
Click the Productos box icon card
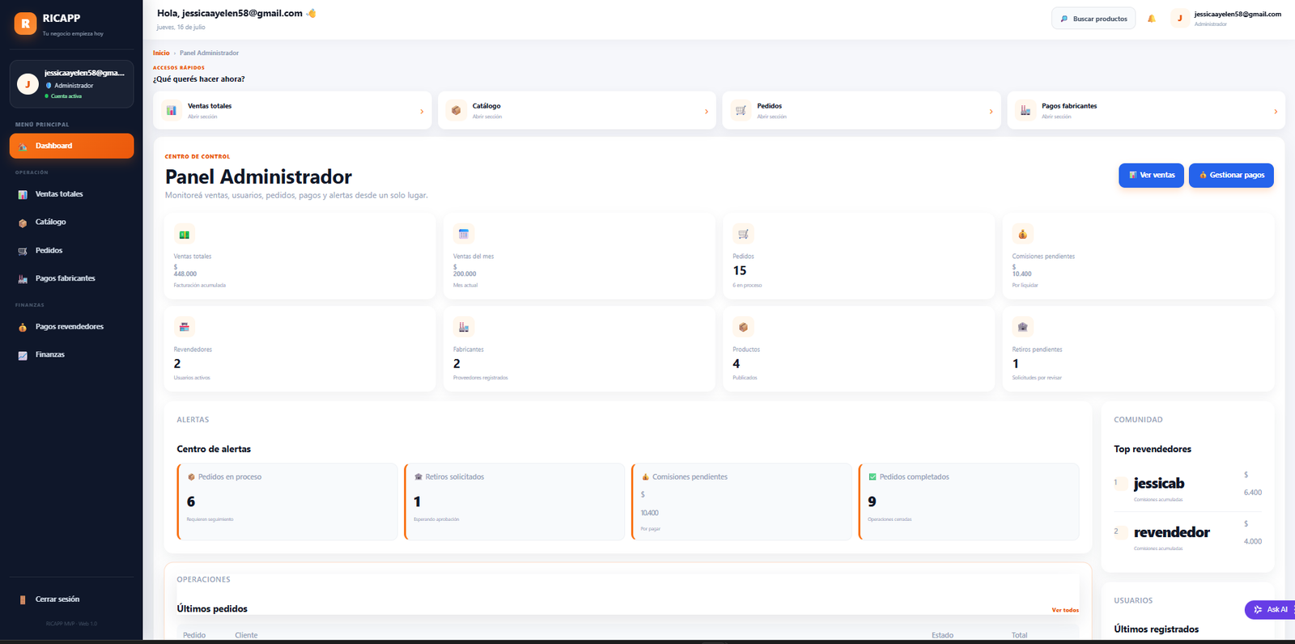(743, 327)
